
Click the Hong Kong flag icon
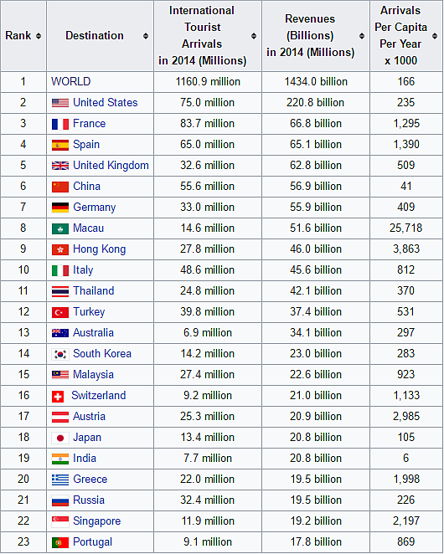[60, 249]
